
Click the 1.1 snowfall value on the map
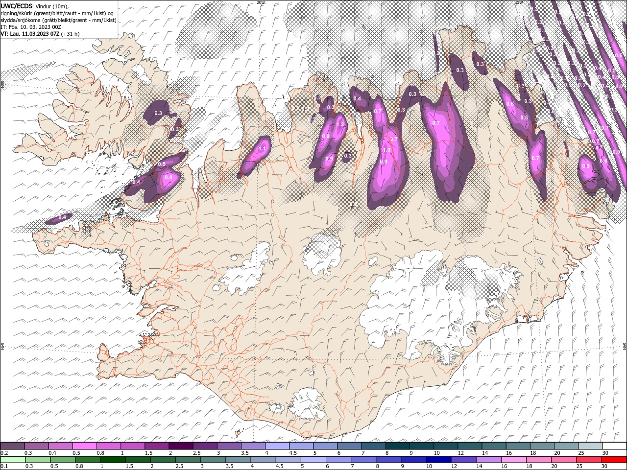(262, 149)
